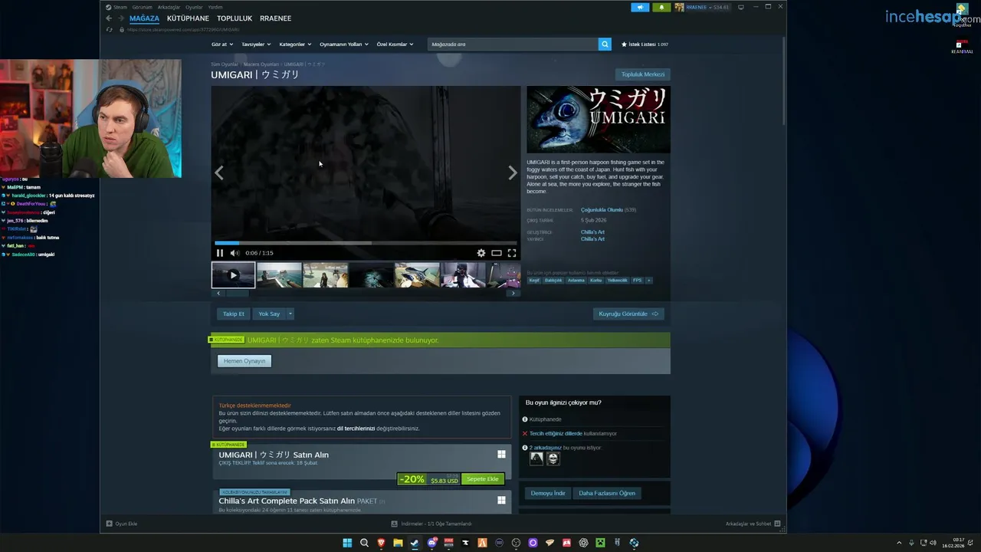The image size is (981, 552).
Task: Open File Explorer from taskbar
Action: (398, 543)
